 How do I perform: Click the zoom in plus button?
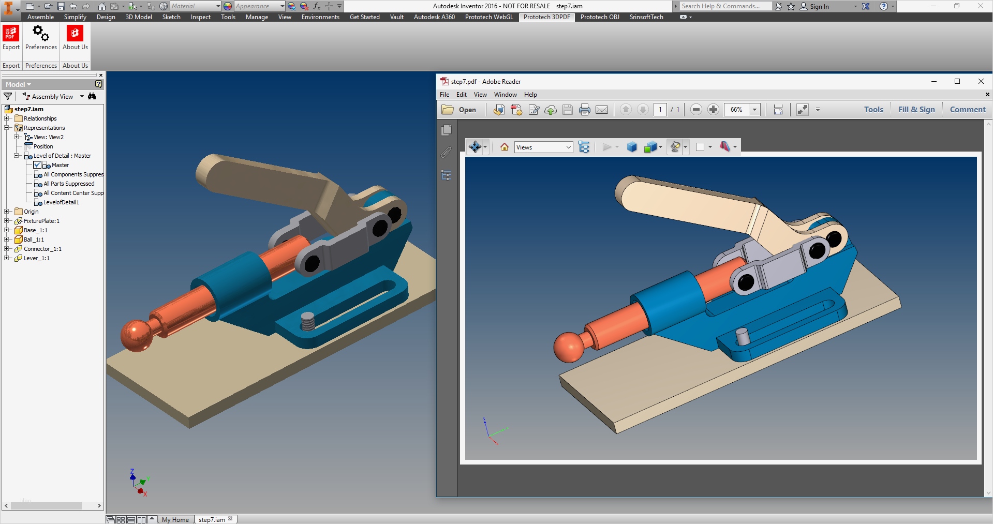pos(713,110)
